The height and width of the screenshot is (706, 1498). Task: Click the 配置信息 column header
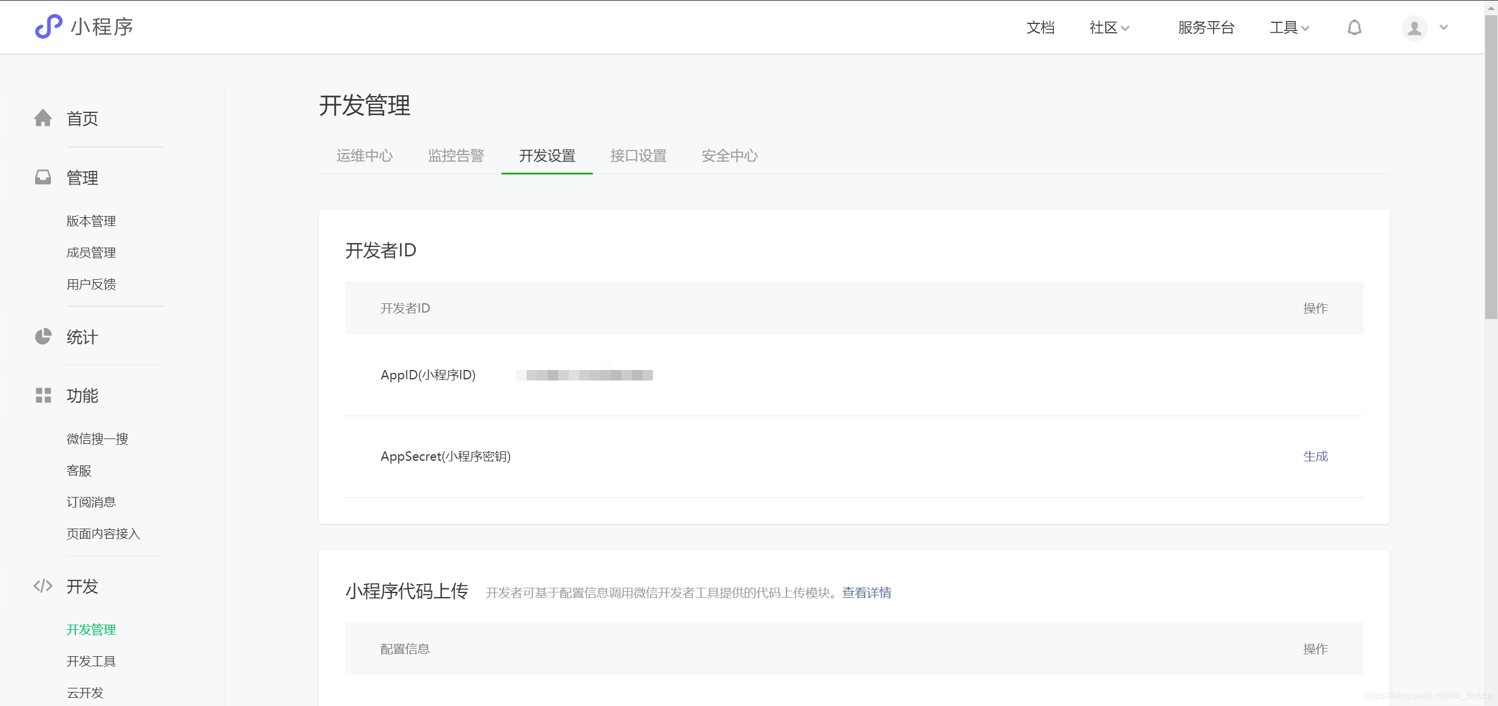pyautogui.click(x=405, y=649)
